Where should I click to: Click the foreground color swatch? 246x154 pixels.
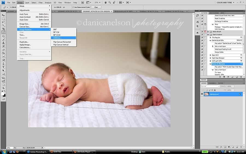(3, 94)
